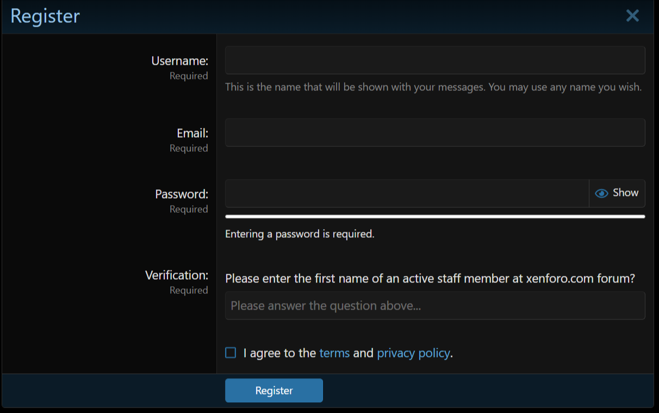The height and width of the screenshot is (413, 659).
Task: Click the Verification field label
Action: tap(177, 275)
